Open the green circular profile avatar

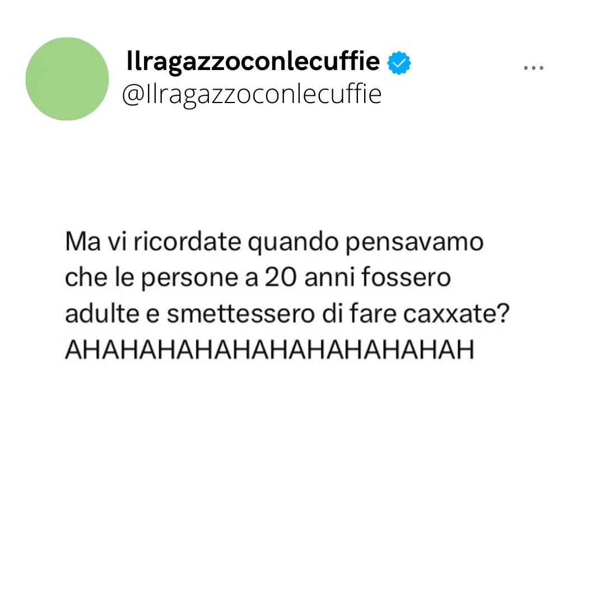(67, 79)
